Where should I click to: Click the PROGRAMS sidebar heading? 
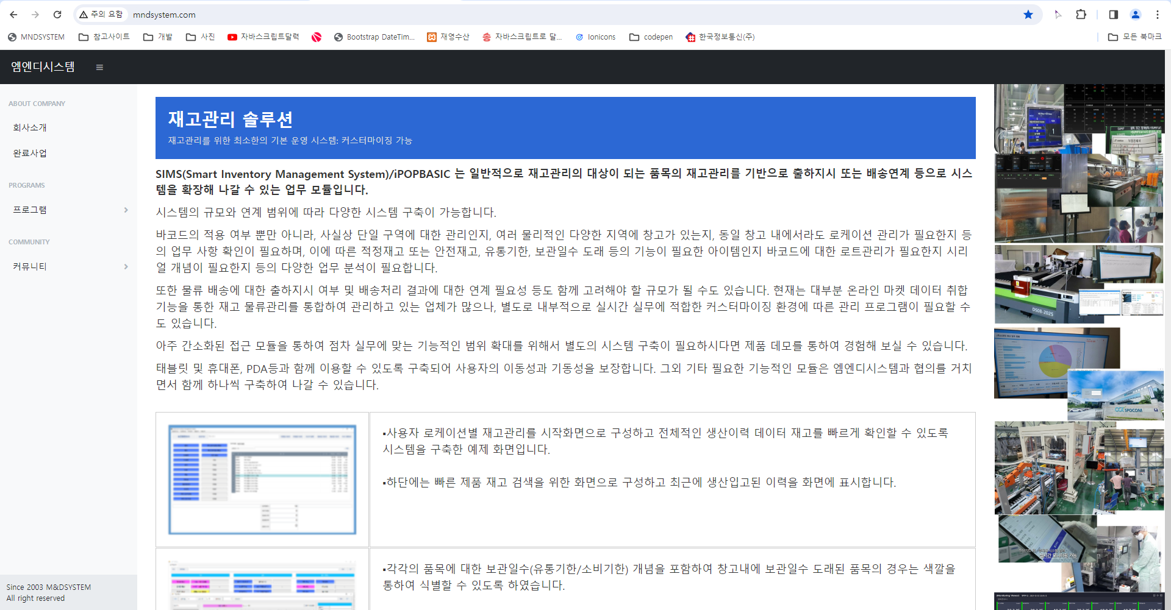27,185
